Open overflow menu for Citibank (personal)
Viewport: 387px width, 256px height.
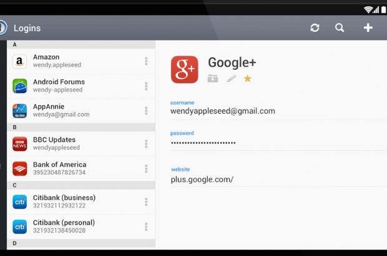pyautogui.click(x=146, y=227)
